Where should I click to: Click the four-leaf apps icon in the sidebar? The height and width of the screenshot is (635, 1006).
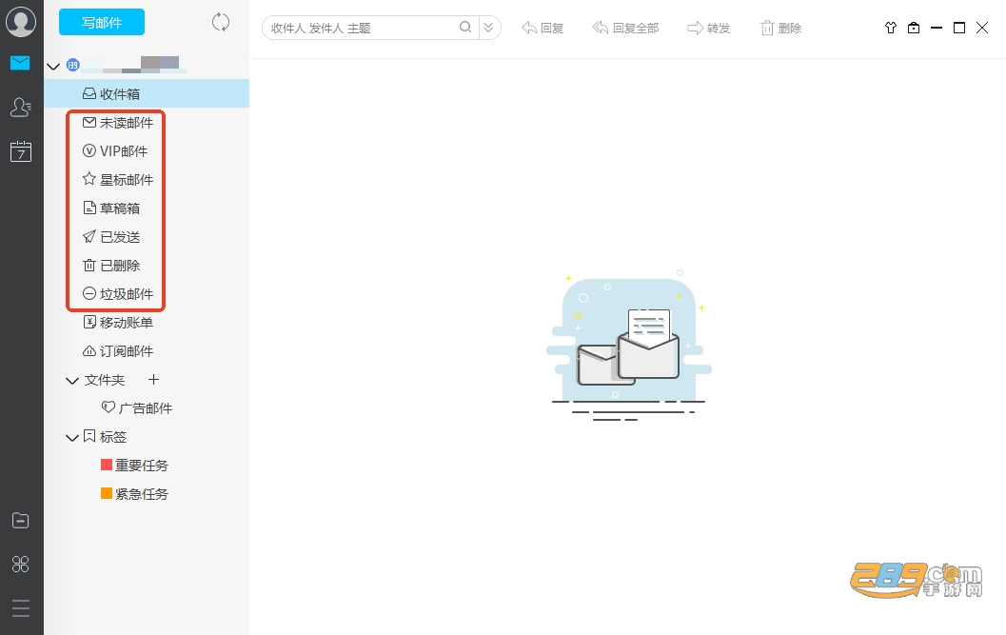pyautogui.click(x=21, y=565)
